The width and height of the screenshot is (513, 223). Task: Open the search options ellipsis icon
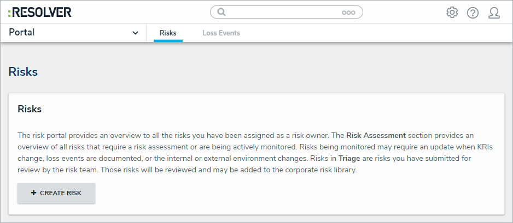(348, 13)
